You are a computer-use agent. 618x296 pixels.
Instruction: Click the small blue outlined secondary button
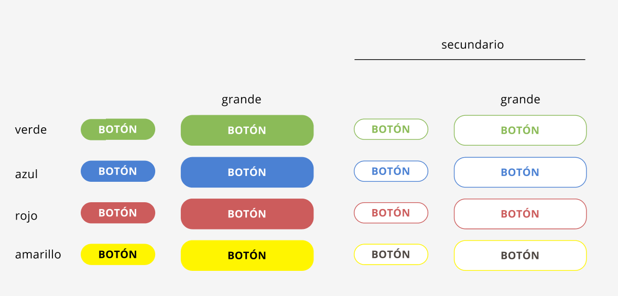coord(391,171)
